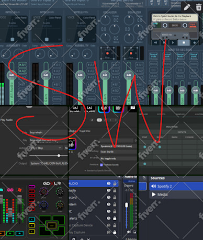The image size is (203, 240).
Task: Click the pencil edit icon
Action: pos(187,7)
